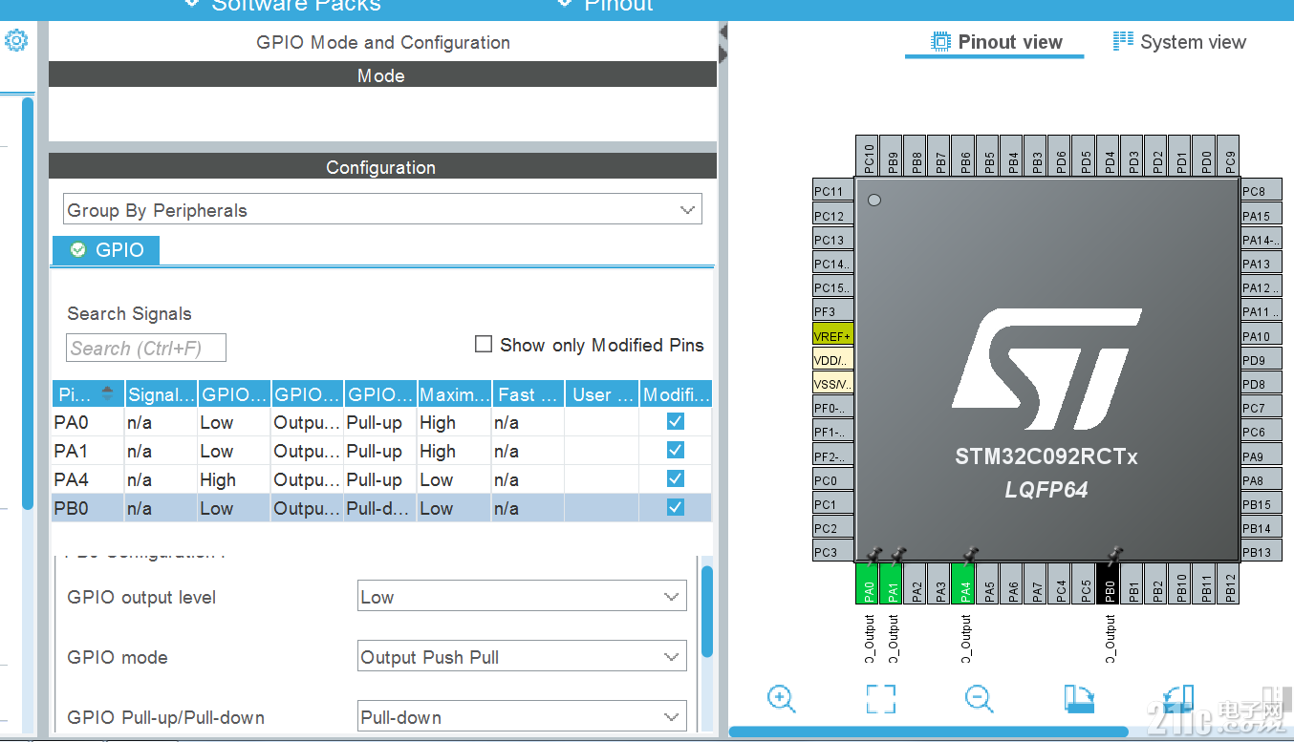Click the best-fit zoom icon
This screenshot has width=1294, height=742.
click(x=880, y=699)
